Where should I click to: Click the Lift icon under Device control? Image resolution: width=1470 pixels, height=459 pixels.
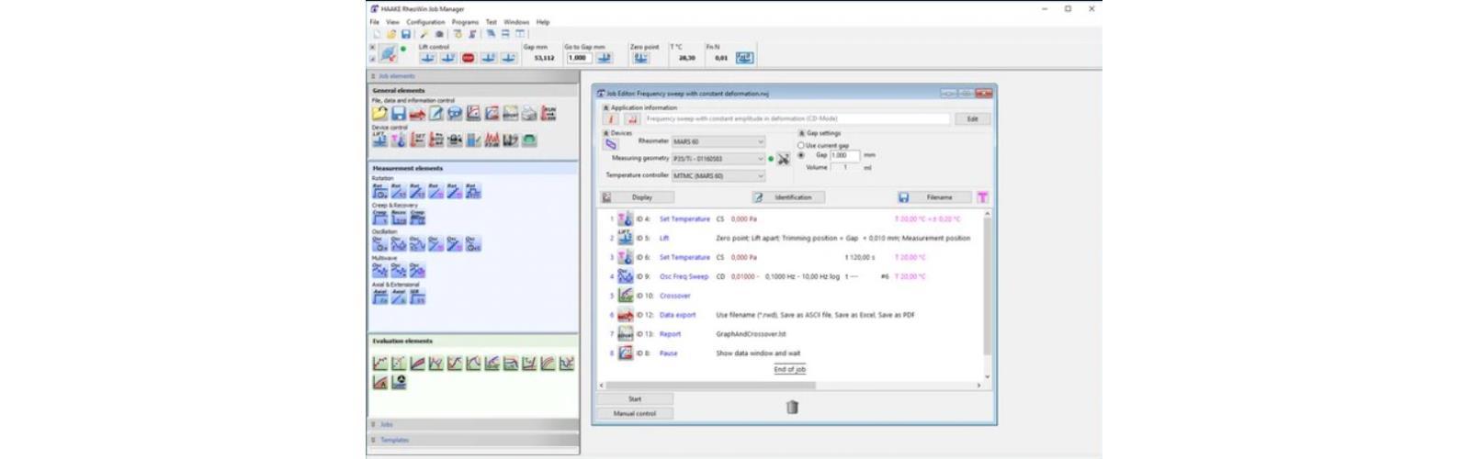379,140
